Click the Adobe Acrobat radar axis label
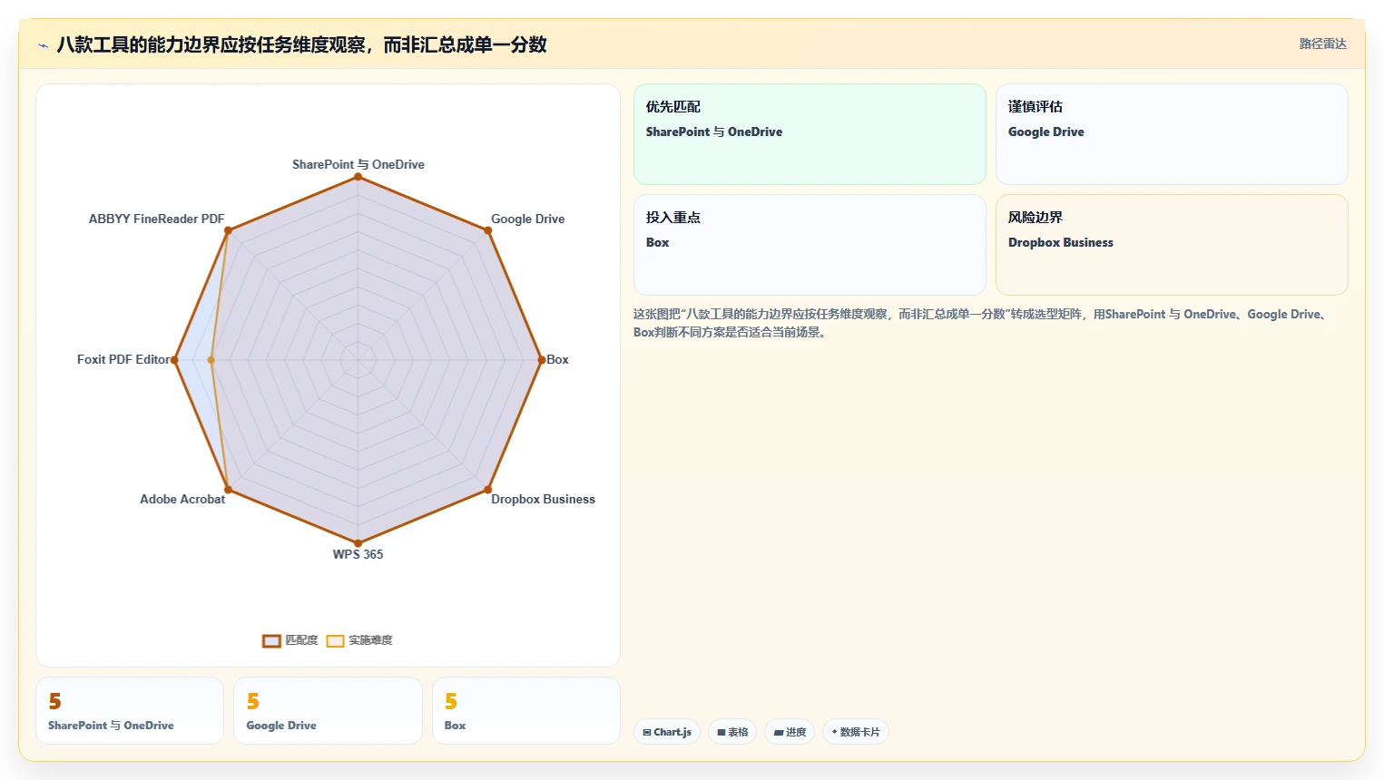This screenshot has width=1384, height=780. coord(182,499)
